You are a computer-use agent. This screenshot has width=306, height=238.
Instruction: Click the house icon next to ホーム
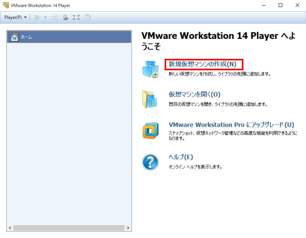click(14, 37)
